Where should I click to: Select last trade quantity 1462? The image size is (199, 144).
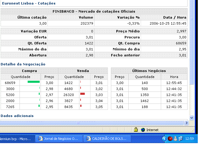[x=145, y=101]
